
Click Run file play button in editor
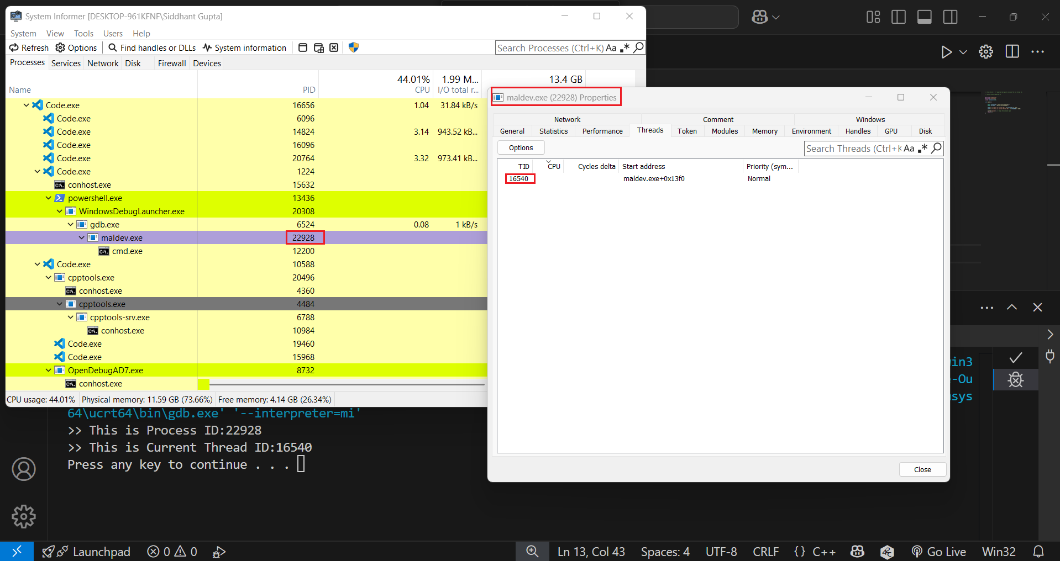tap(946, 52)
